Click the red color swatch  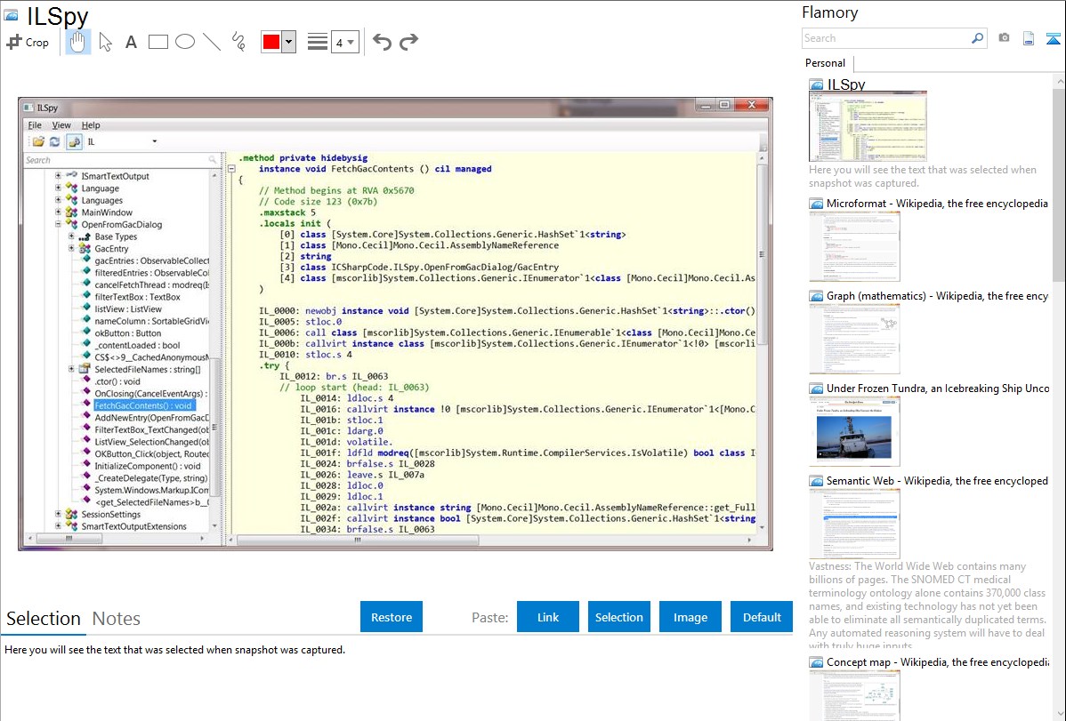pyautogui.click(x=271, y=42)
